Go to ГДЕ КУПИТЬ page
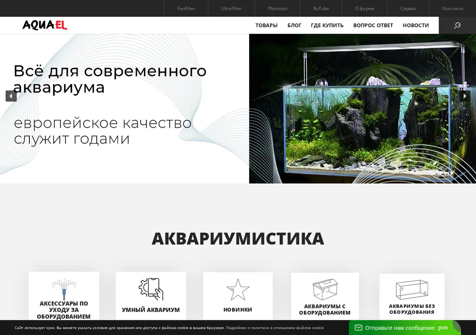This screenshot has height=335, width=476. click(x=327, y=25)
